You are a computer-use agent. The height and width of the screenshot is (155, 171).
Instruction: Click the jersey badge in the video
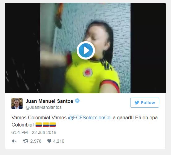coord(88,72)
